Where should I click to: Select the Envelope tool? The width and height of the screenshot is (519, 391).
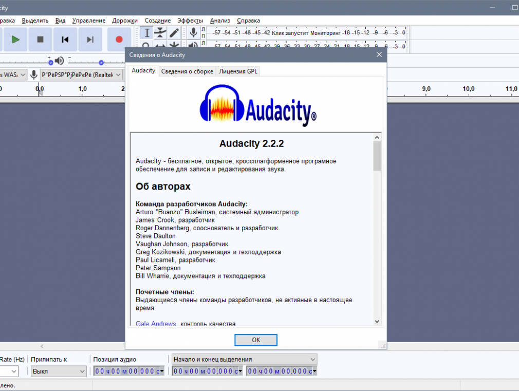160,33
